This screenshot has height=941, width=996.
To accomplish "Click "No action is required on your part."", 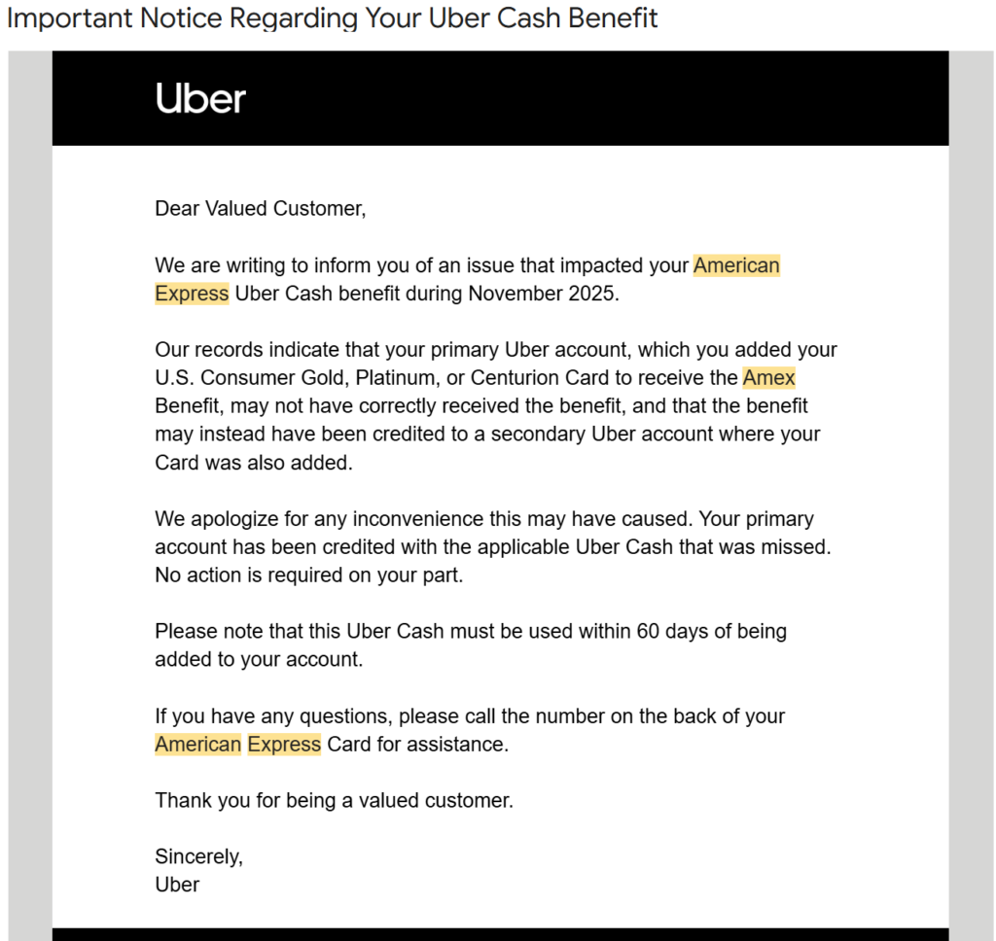I will [x=308, y=575].
